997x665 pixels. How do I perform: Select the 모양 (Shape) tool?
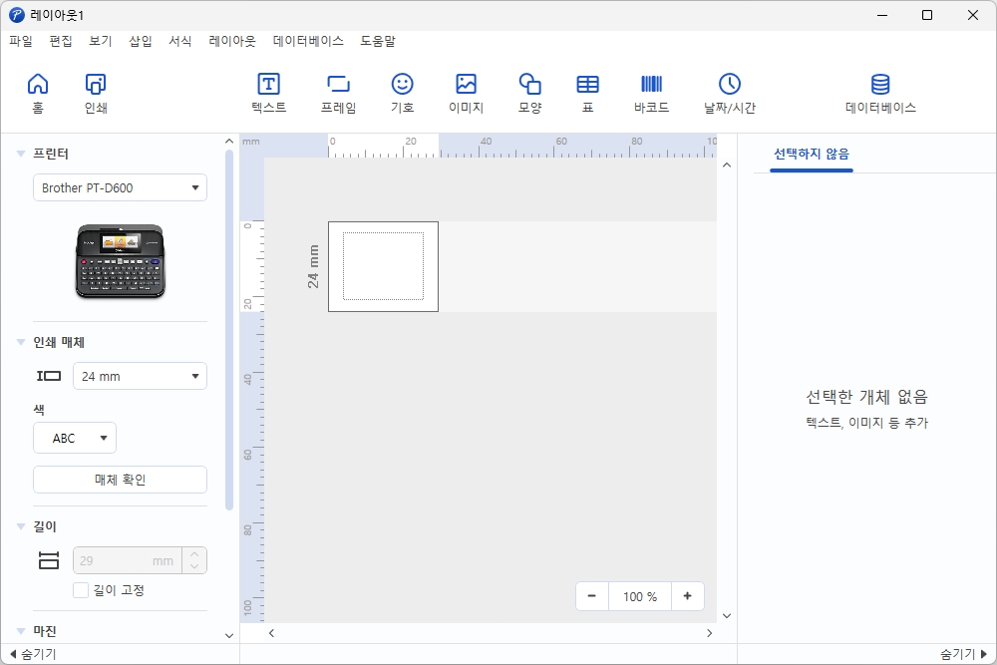[x=529, y=93]
